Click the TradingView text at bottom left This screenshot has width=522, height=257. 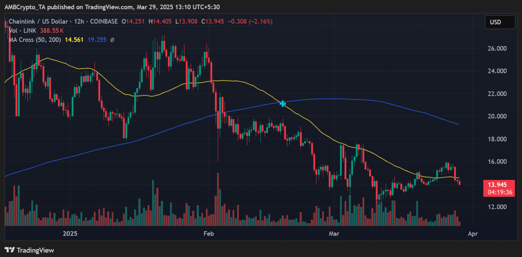point(35,250)
